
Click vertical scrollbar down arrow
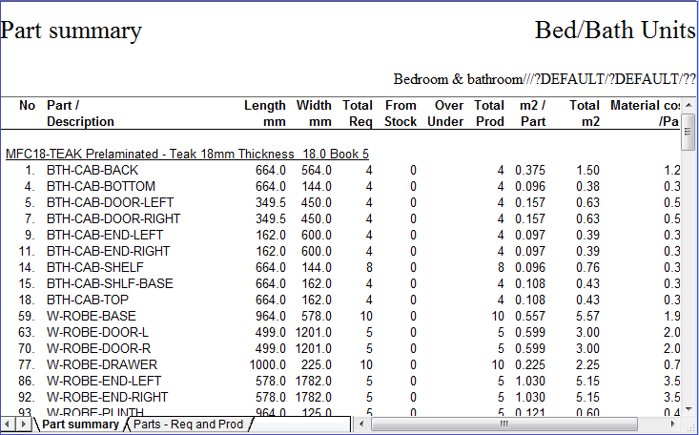(689, 407)
